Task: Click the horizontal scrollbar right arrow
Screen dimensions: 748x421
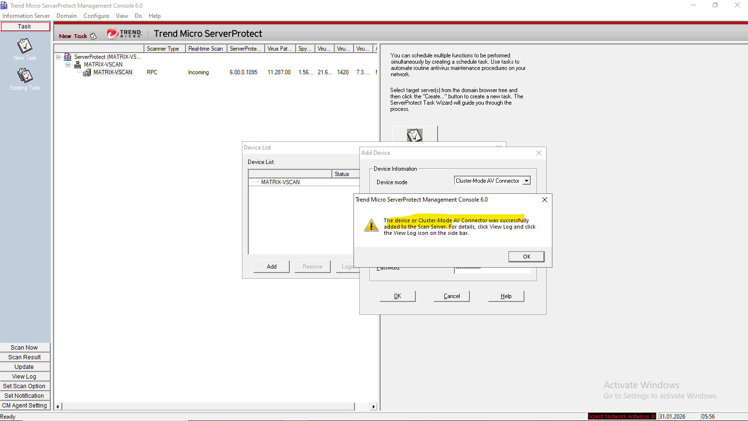Action: pyautogui.click(x=373, y=407)
